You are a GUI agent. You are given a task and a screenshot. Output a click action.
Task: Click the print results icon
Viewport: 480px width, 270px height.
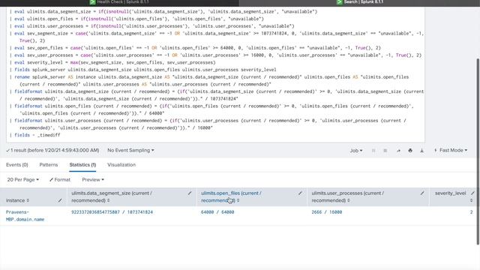(x=410, y=150)
